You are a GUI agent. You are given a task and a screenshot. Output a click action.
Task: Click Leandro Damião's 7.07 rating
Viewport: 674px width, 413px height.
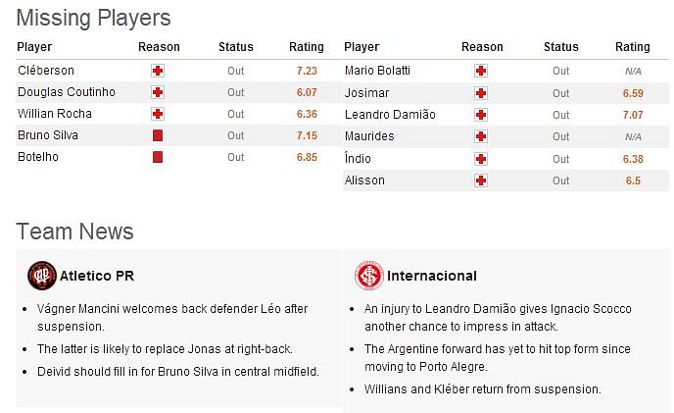(x=633, y=115)
